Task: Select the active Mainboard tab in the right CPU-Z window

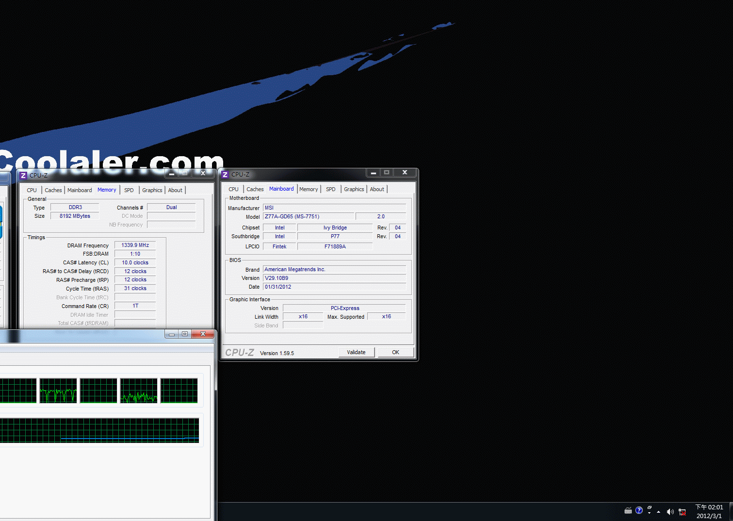Action: [x=281, y=189]
